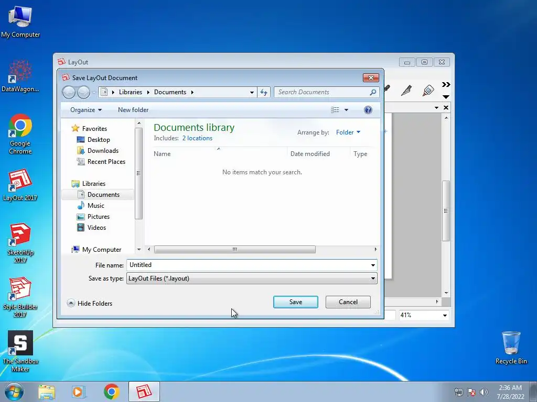This screenshot has width=537, height=402.
Task: Click the Back navigation button in dialog
Action: 69,92
